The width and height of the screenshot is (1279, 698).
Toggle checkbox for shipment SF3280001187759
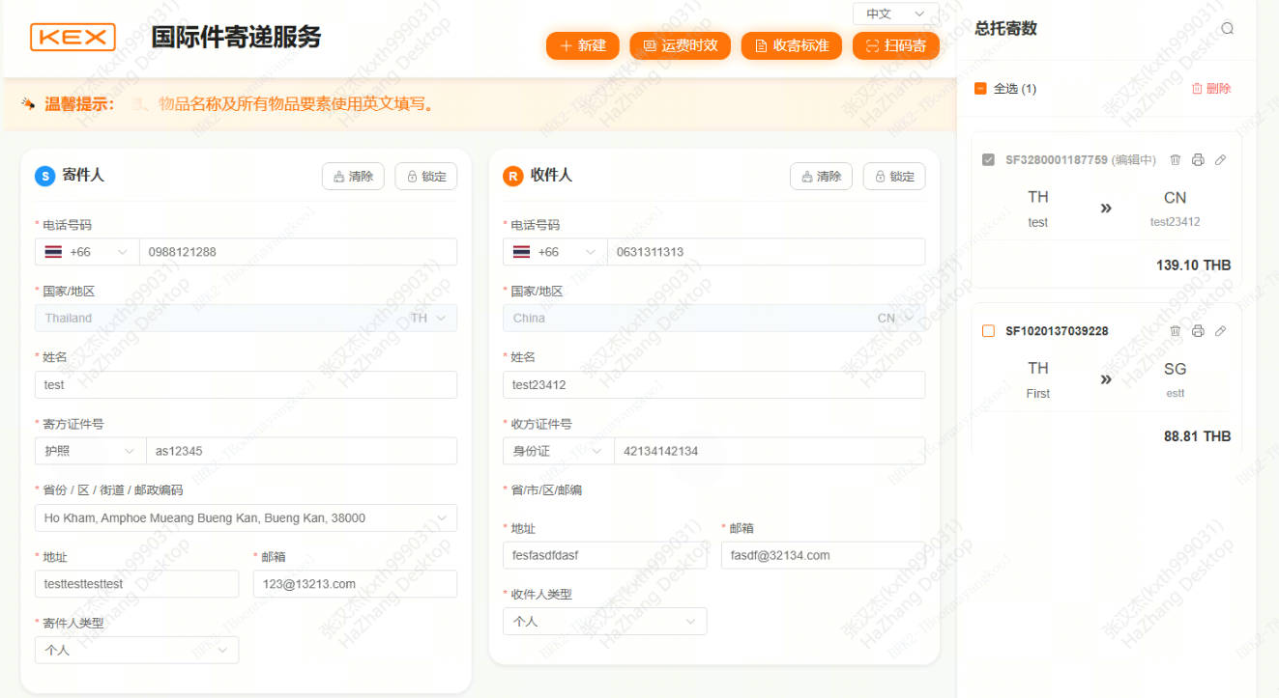(x=988, y=160)
